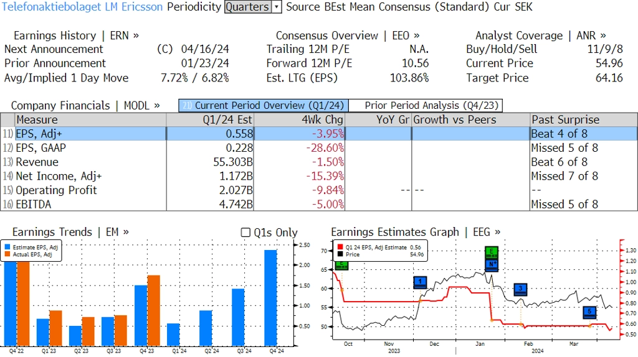The width and height of the screenshot is (638, 357).
Task: Click the Est. LTG (EPS) value 103.86%
Action: tap(409, 78)
